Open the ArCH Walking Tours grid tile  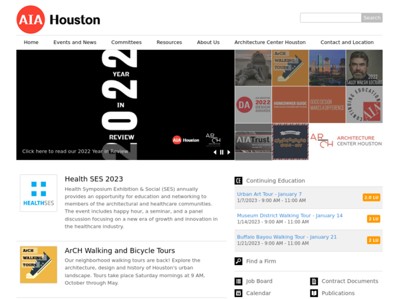click(290, 68)
